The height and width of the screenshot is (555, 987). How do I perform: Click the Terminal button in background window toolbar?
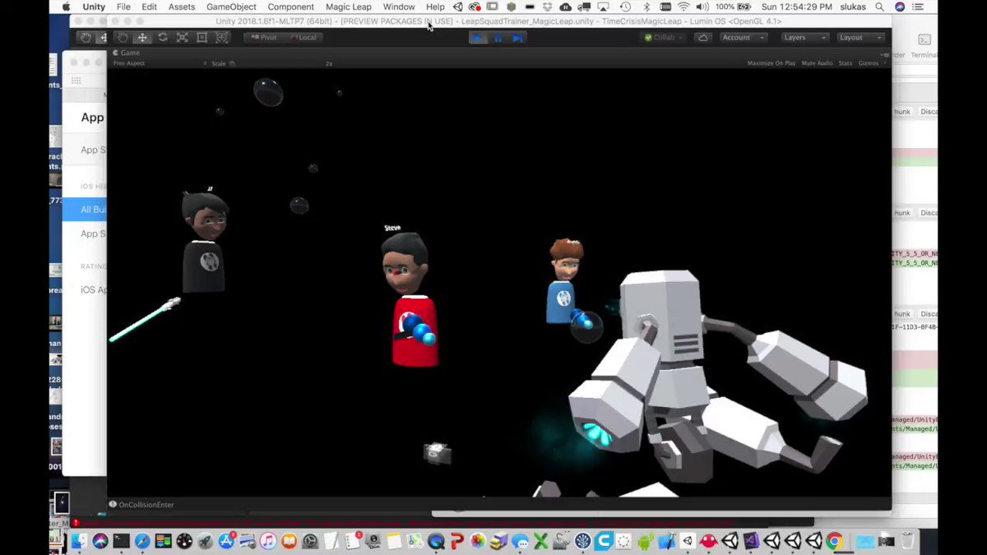point(924,45)
